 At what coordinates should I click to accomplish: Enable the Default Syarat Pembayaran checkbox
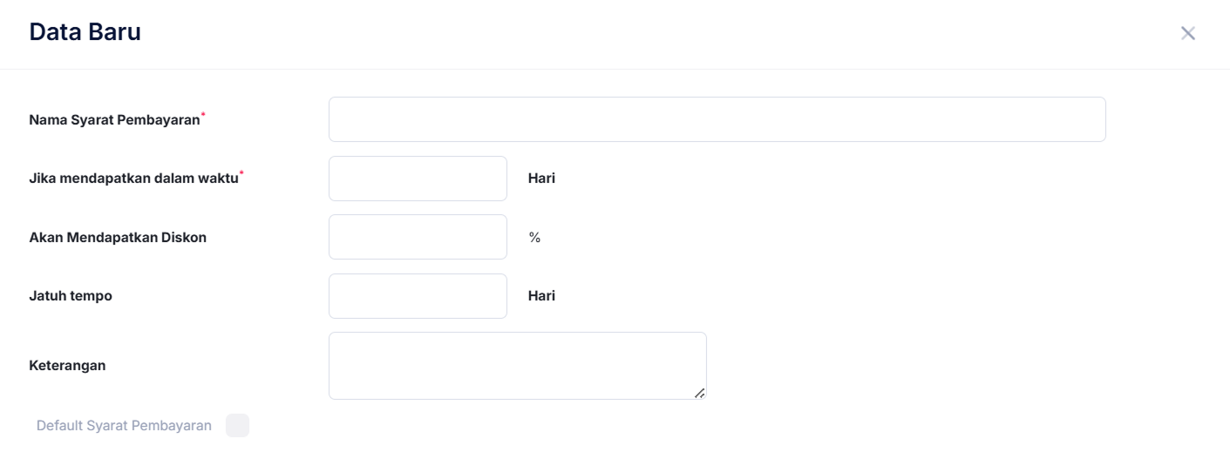(x=237, y=426)
